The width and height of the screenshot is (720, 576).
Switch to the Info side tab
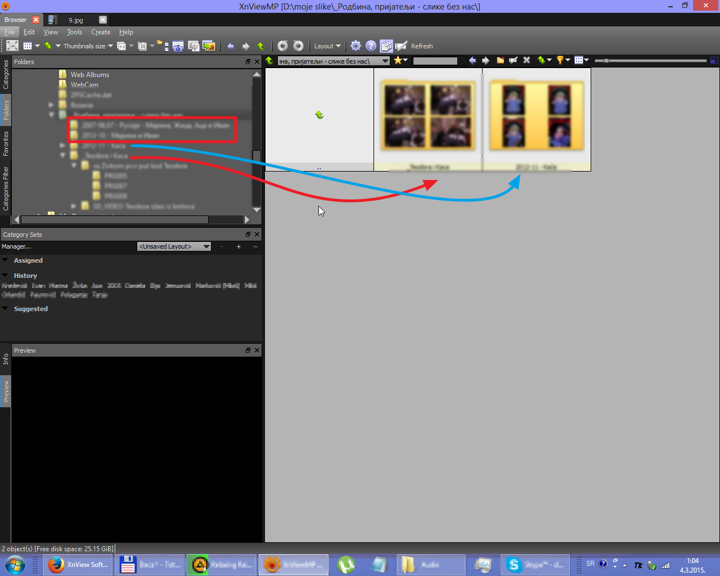[6, 359]
